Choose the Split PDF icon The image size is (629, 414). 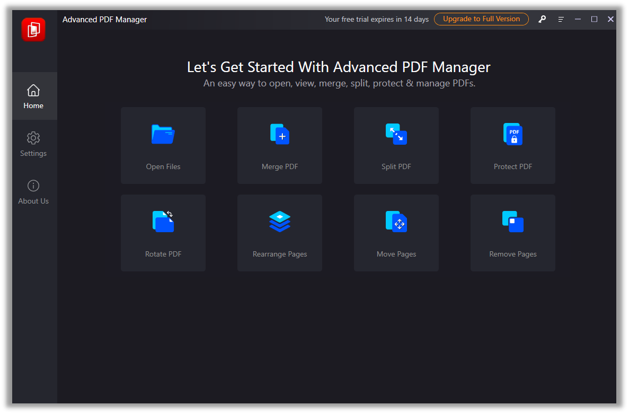[396, 135]
